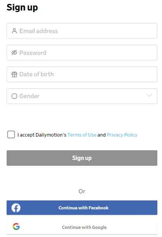Click the "I accept Dailymotion's" label text

42,135
